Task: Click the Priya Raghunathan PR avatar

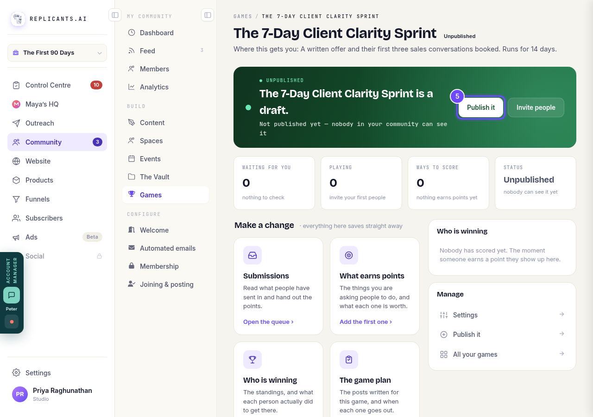Action: pyautogui.click(x=20, y=394)
